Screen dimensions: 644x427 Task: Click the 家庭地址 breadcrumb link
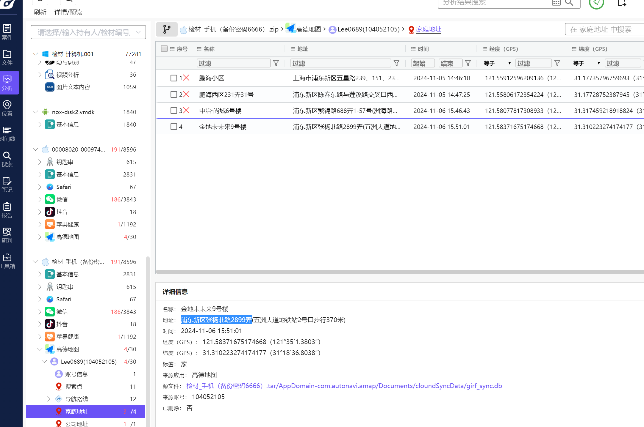click(x=428, y=29)
